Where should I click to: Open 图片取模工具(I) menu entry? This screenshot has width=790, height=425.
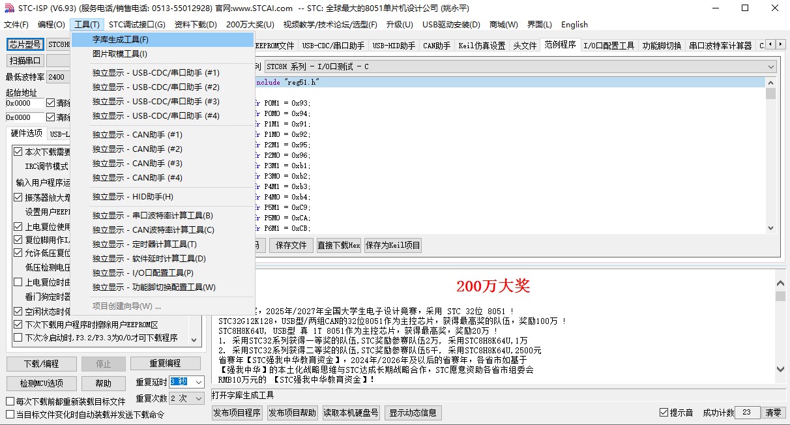[x=162, y=54]
